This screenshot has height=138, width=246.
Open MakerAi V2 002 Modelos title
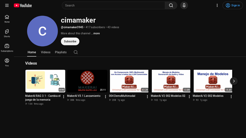208,96
